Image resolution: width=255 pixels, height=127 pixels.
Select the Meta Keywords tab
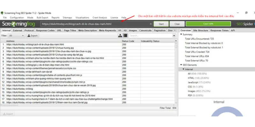pyautogui.click(x=107, y=30)
